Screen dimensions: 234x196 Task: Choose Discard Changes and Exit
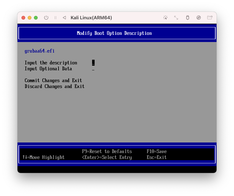54,86
